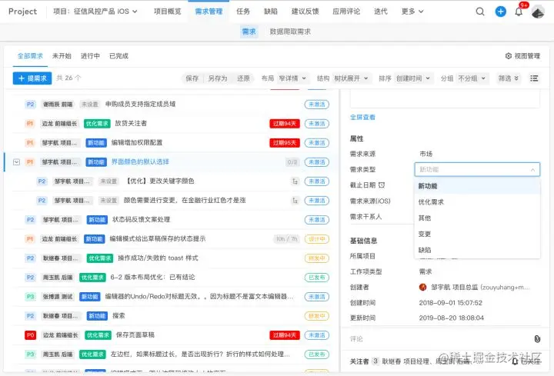
Task: Click 过期95天 tag on 编辑增加权限配置 row
Action: coord(285,142)
